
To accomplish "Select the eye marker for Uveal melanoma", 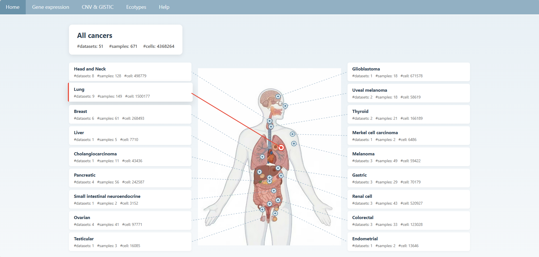I will [x=285, y=106].
